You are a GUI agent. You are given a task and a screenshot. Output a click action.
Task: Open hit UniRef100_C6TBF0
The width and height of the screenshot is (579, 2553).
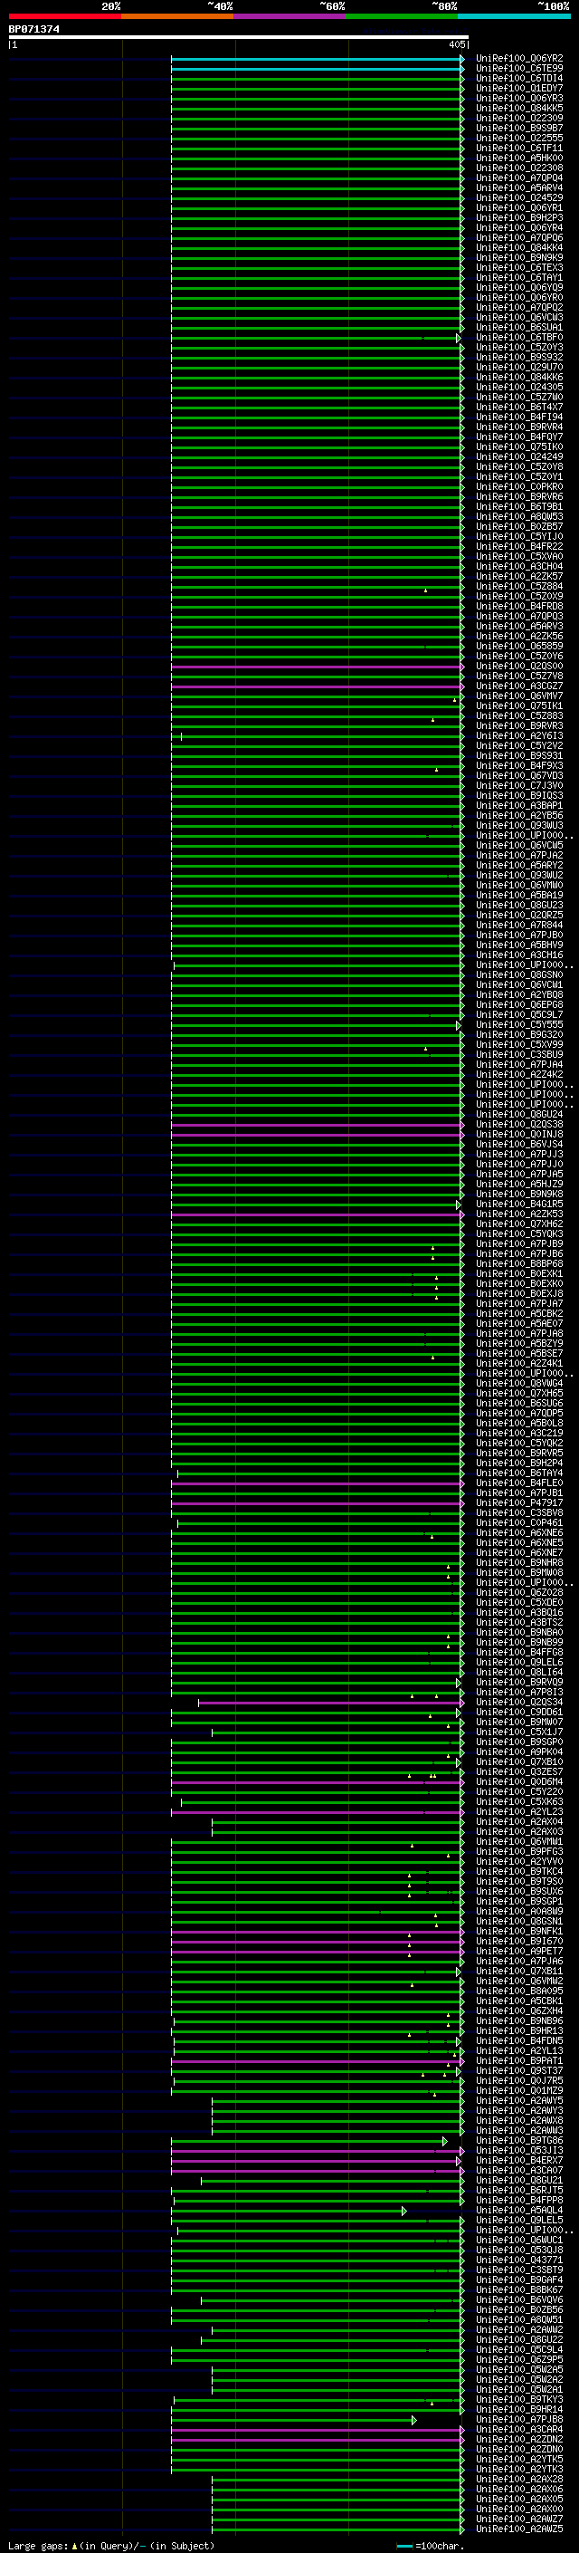click(x=518, y=338)
